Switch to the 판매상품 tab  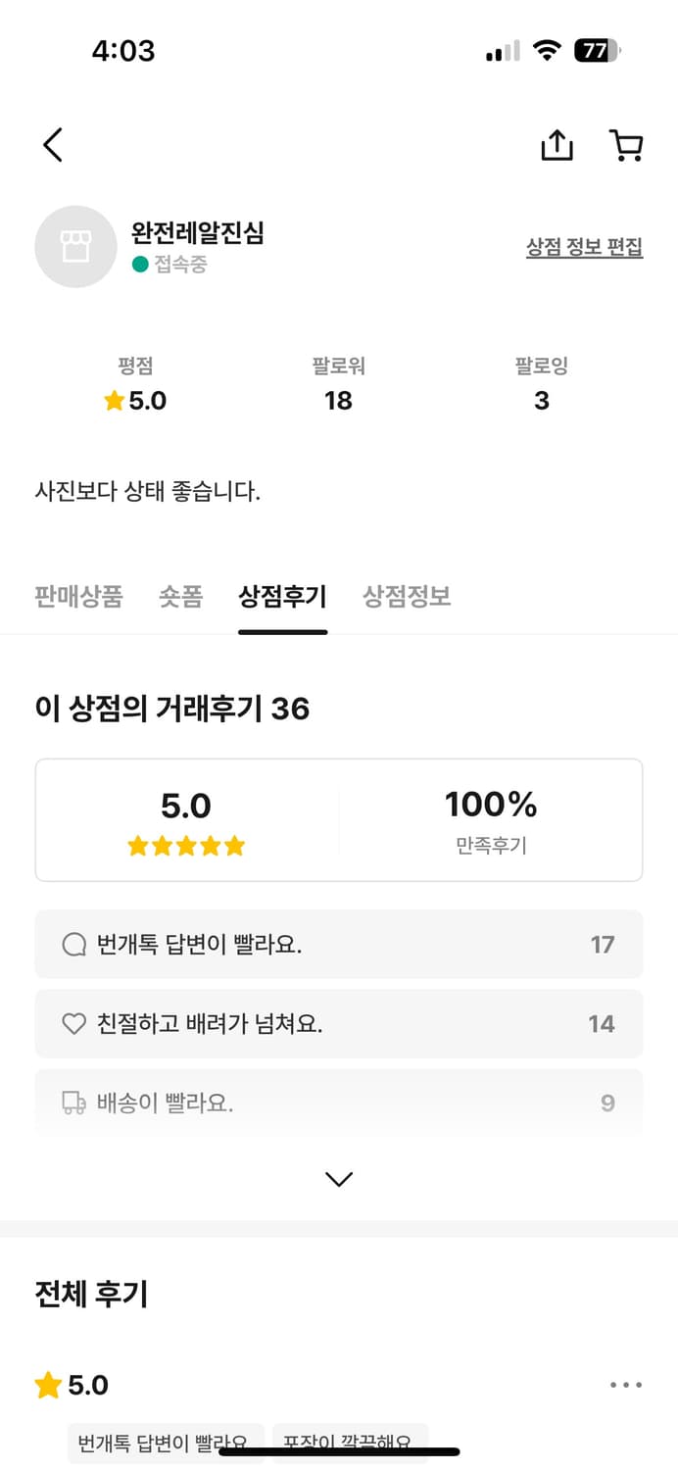(78, 597)
